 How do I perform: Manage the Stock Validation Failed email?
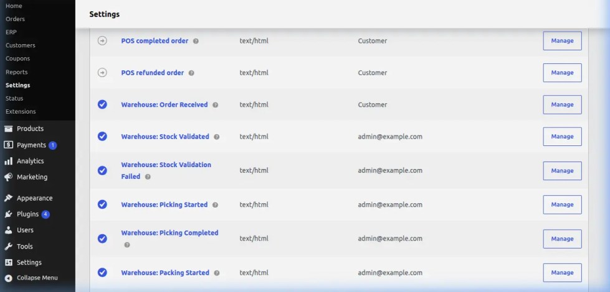tap(562, 171)
